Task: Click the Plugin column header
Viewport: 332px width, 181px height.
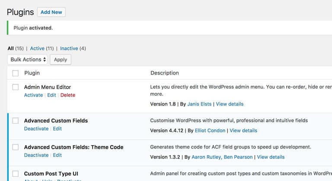Action: point(32,73)
